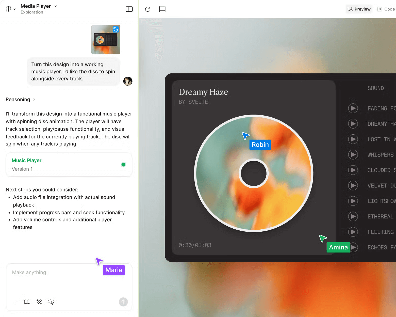This screenshot has height=317, width=396.
Task: Toggle the left sidebar panel icon
Action: pos(129,9)
